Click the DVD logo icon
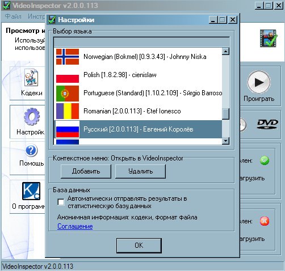This screenshot has height=271, width=285. (267, 124)
